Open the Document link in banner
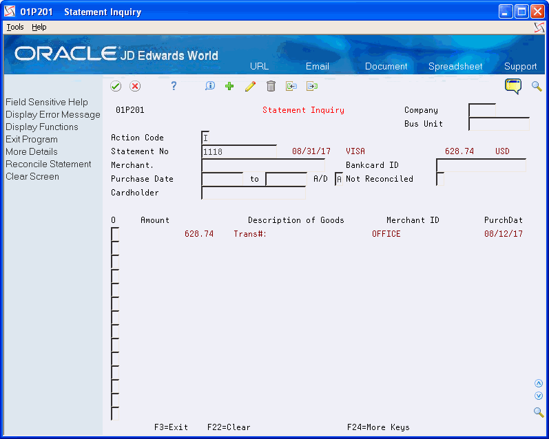Image resolution: width=549 pixels, height=439 pixels. coord(386,66)
